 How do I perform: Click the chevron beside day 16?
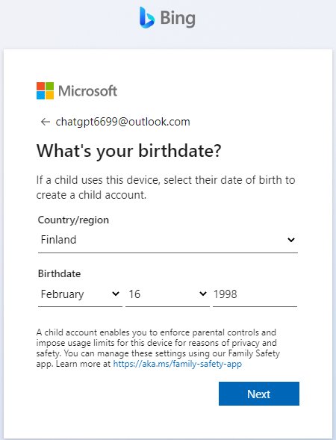(x=203, y=294)
